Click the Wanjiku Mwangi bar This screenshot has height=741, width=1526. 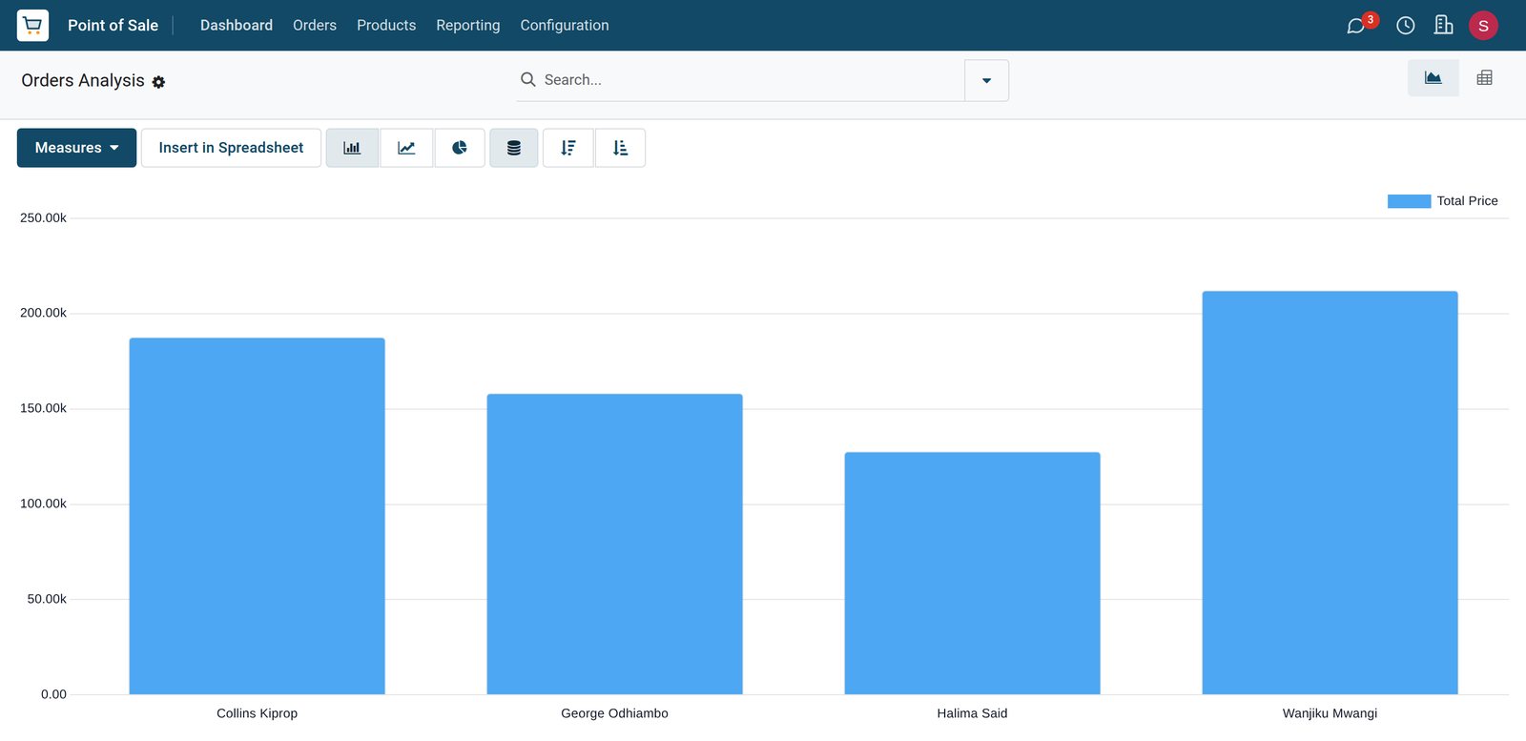1330,492
